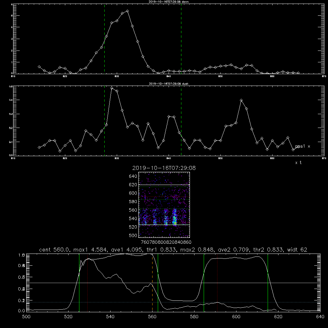Click the dusk plot's right-side peak diamond near 0.4
The image size is (328, 328).
coord(241,100)
